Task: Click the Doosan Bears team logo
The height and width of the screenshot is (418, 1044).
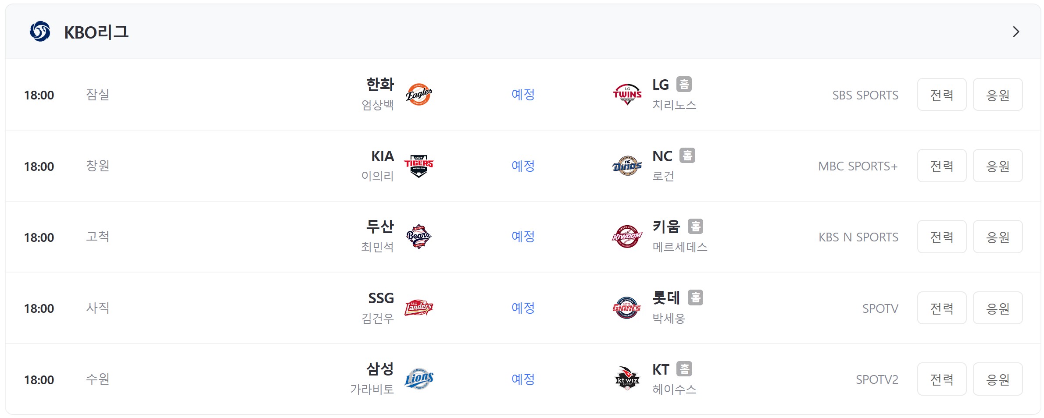Action: 419,237
